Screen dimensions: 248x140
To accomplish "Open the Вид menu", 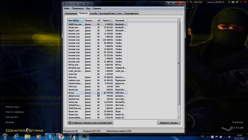I will coord(88,9).
